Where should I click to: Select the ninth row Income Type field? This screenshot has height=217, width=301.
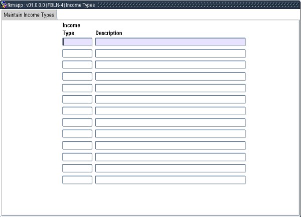click(x=77, y=134)
